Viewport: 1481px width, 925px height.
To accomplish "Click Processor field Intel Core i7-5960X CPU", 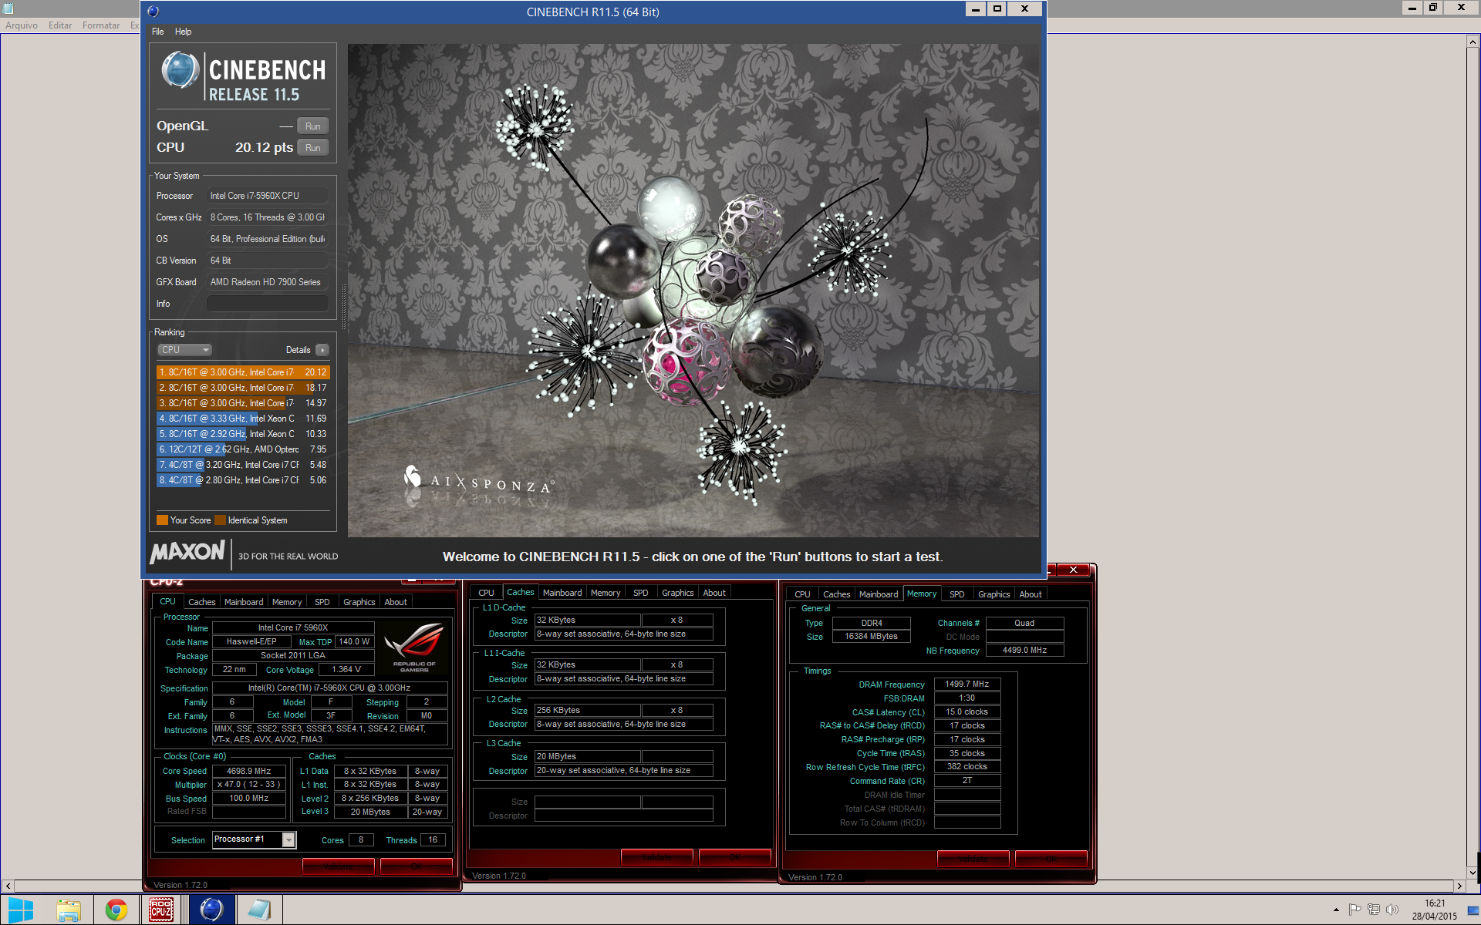I will point(268,196).
